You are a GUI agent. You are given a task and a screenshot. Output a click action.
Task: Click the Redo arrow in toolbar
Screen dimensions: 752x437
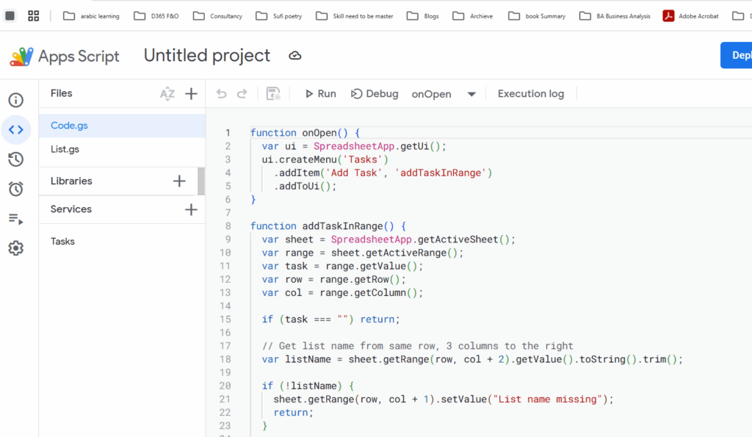(242, 94)
